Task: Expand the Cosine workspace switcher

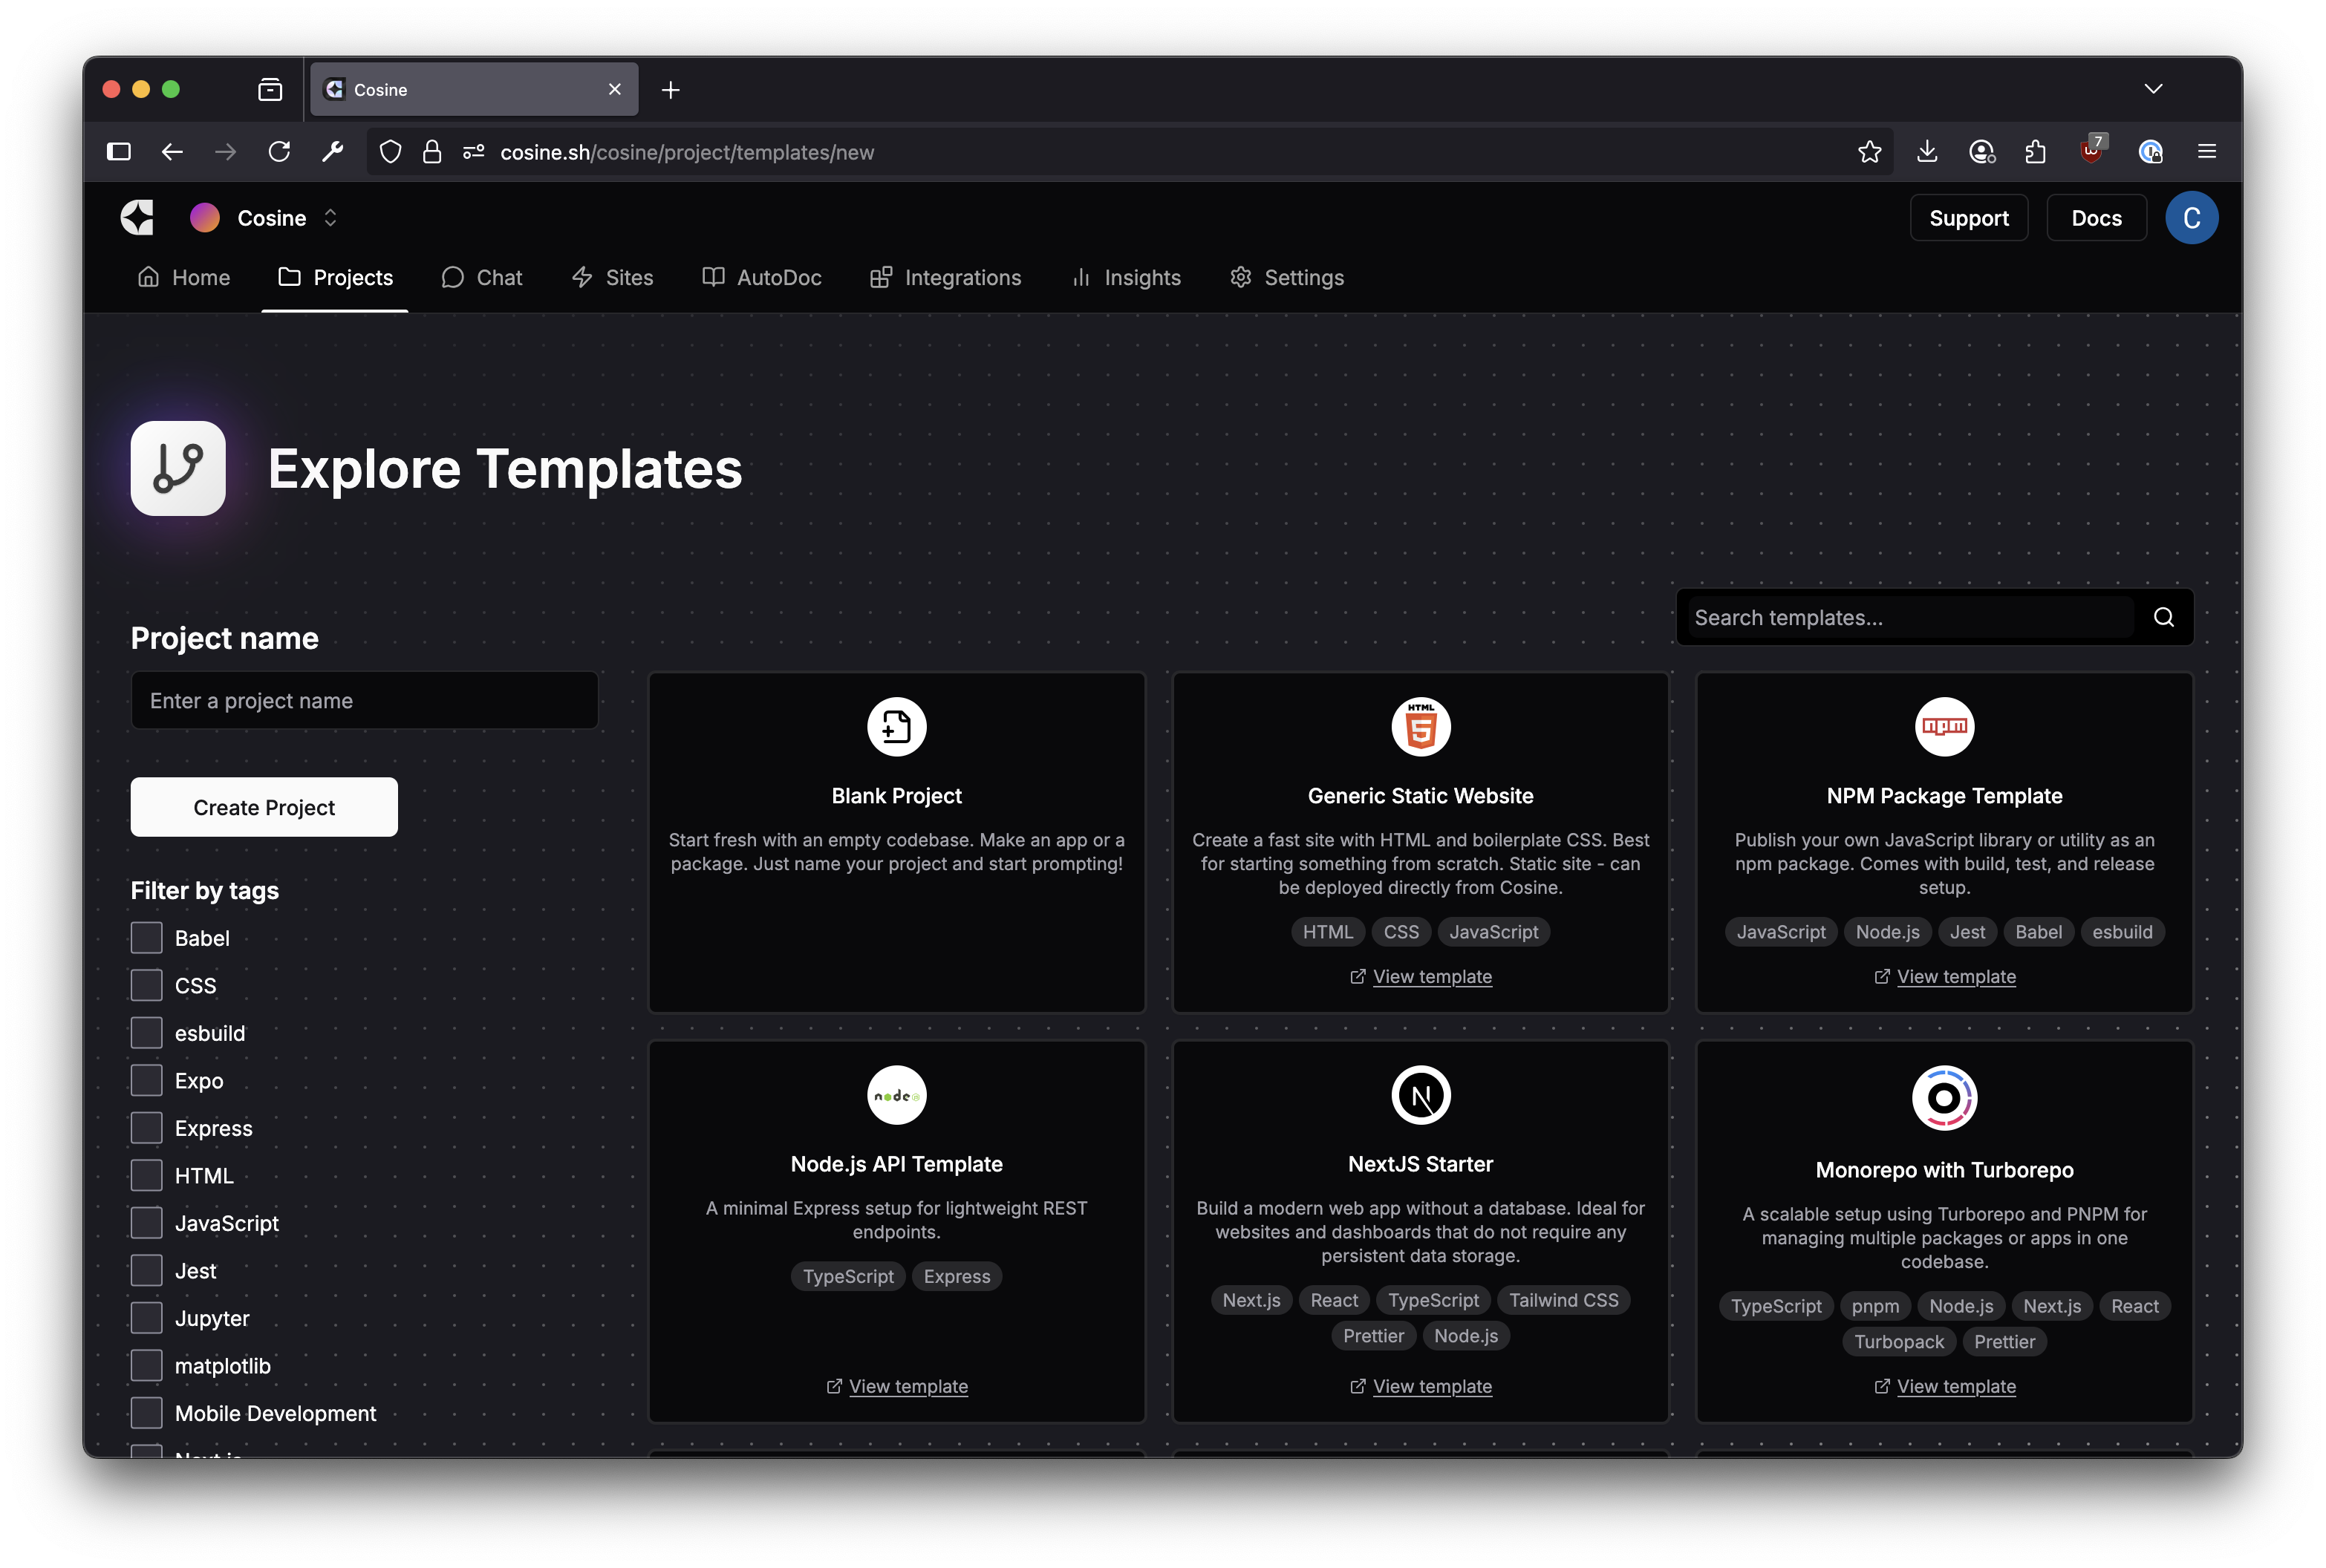Action: 330,218
